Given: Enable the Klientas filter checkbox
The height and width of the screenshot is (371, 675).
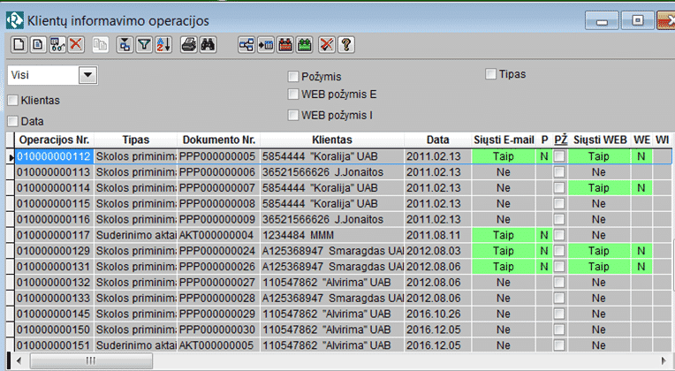Looking at the screenshot, I should (13, 101).
